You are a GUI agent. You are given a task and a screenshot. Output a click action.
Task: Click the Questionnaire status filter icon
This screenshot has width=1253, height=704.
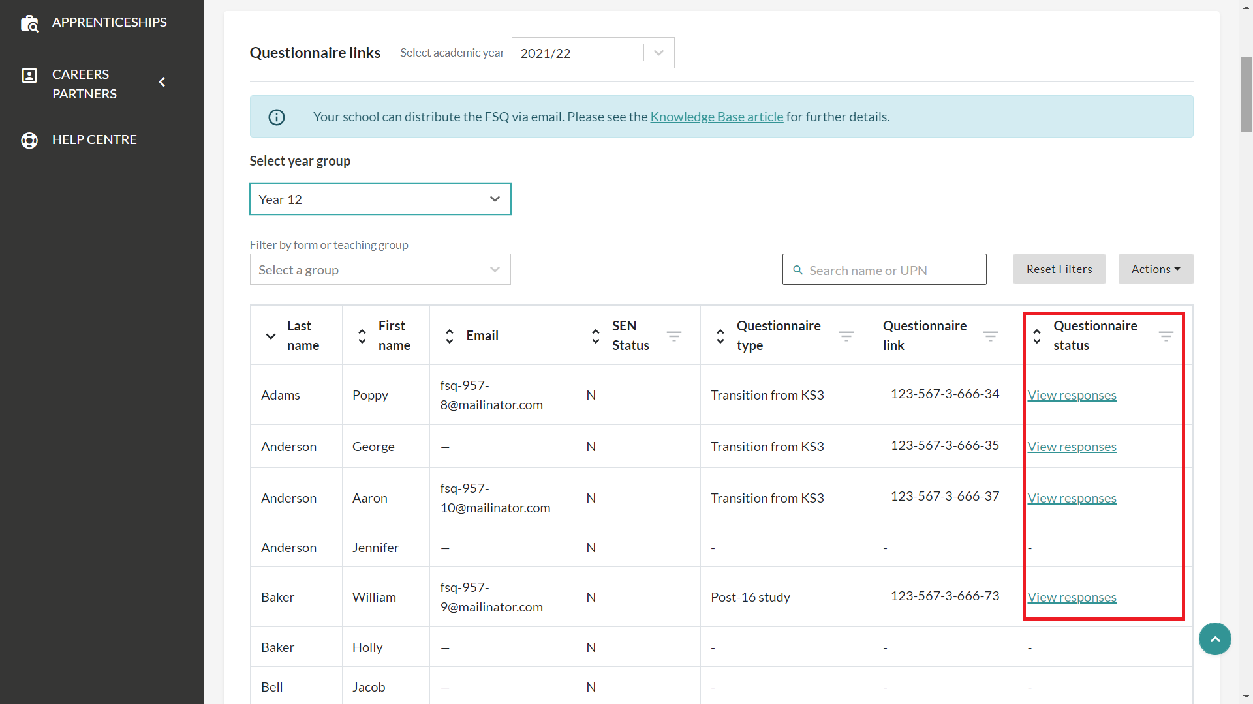1166,336
